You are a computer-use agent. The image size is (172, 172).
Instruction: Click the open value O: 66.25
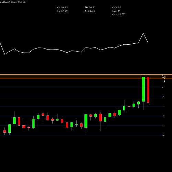pos(62,8)
